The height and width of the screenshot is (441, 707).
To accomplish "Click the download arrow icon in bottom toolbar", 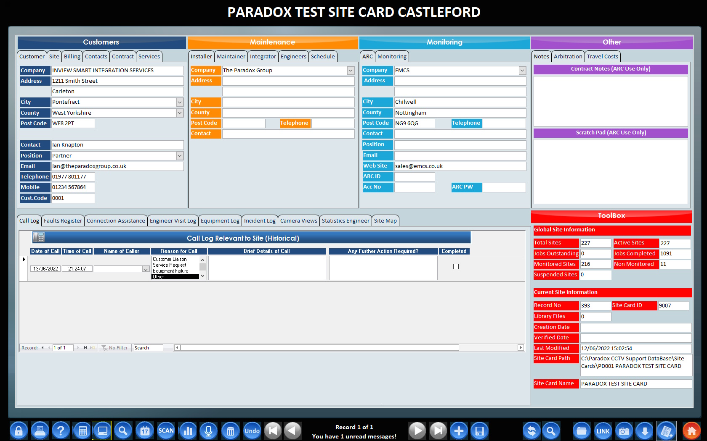I will 644,430.
